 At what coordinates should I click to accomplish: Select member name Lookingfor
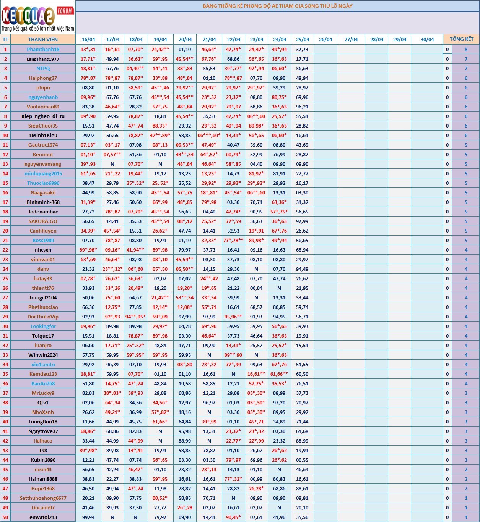[43, 326]
